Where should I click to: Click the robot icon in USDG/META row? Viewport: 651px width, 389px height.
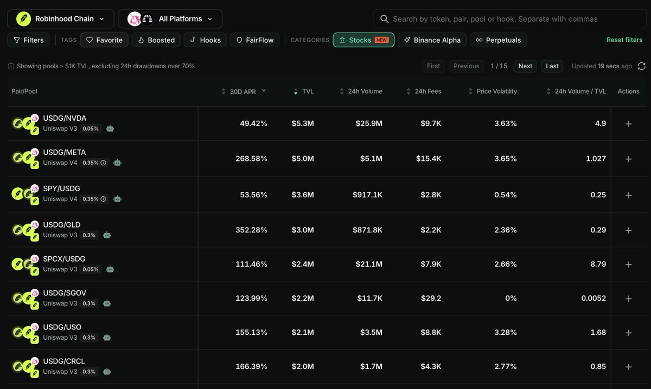click(x=117, y=163)
